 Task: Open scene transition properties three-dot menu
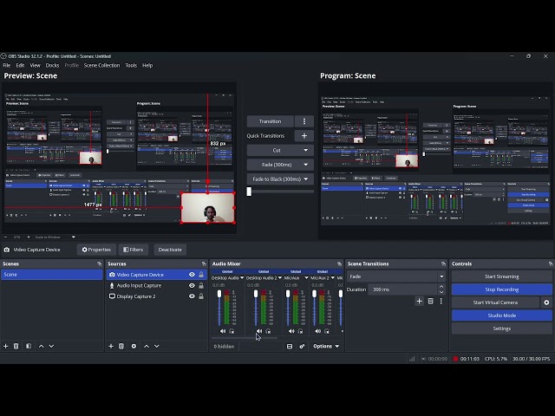(x=441, y=301)
